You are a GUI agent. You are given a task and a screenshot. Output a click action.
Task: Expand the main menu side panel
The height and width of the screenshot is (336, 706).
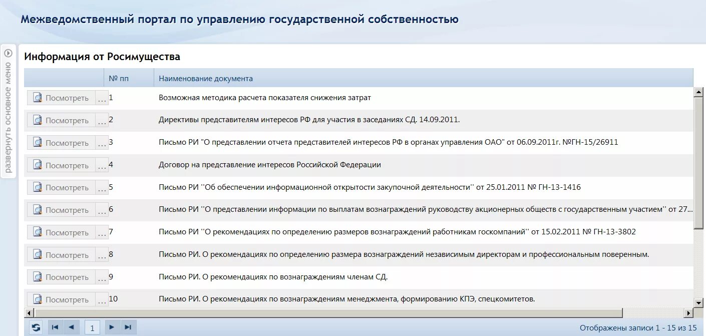coord(8,111)
